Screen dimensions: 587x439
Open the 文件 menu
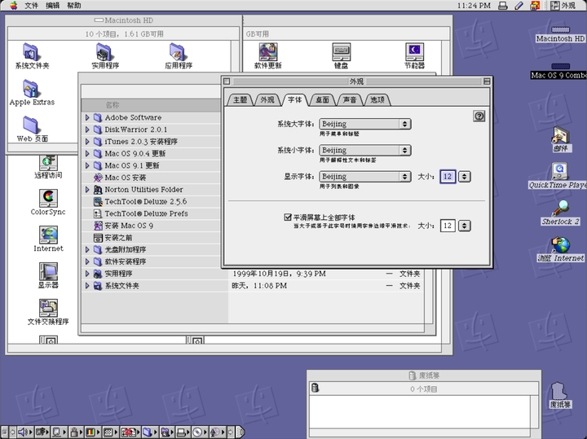click(x=32, y=5)
